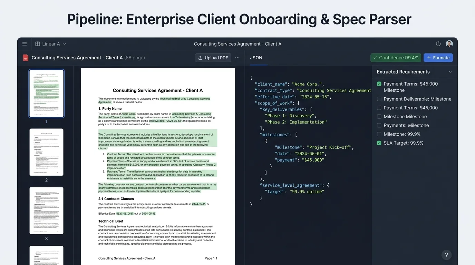
Task: Click the "99.9% uptime" target value
Action: tap(307, 192)
